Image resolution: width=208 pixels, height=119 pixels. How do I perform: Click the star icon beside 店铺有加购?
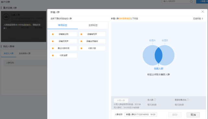[x=53, y=34]
